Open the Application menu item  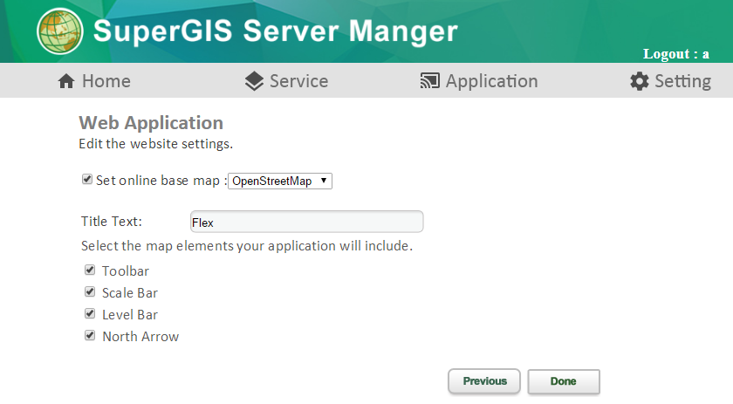click(x=479, y=81)
